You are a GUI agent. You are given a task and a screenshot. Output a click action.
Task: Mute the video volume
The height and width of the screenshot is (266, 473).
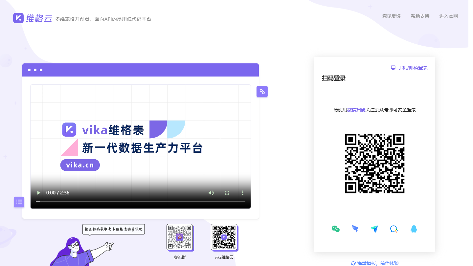pos(211,193)
